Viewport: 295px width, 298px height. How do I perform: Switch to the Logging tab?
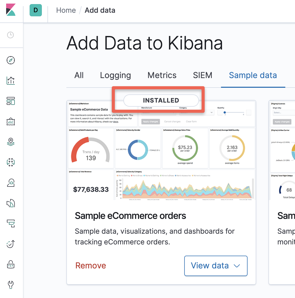click(115, 76)
